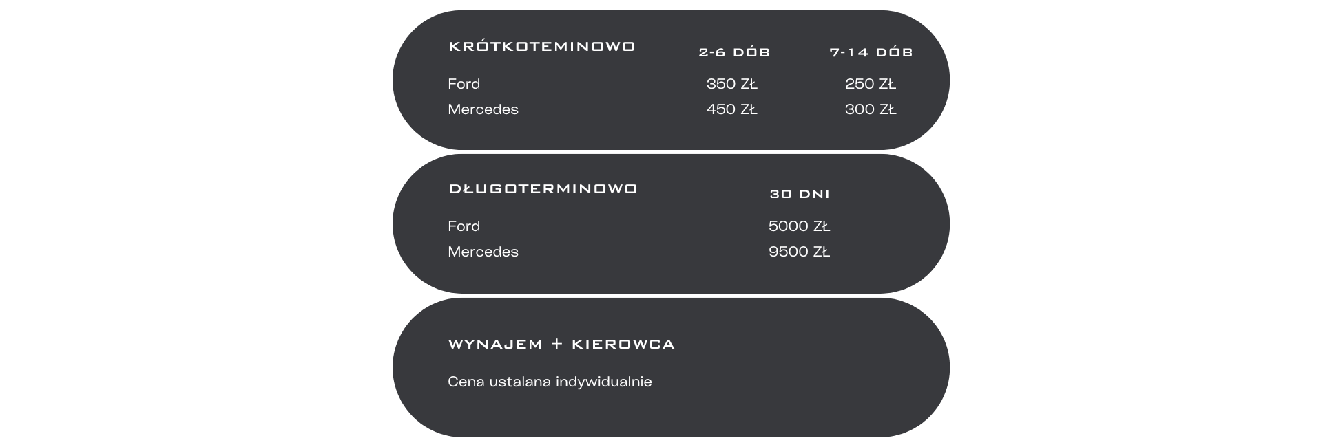
Task: Click Mercedes in the long-term pricing table
Action: [483, 252]
